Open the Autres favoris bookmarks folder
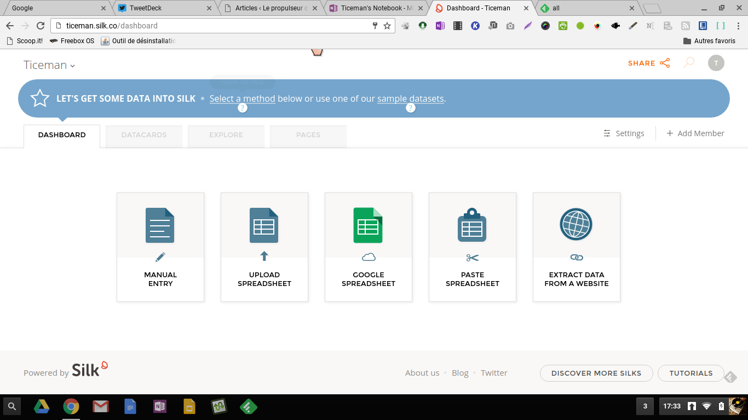Image resolution: width=748 pixels, height=420 pixels. [x=709, y=41]
